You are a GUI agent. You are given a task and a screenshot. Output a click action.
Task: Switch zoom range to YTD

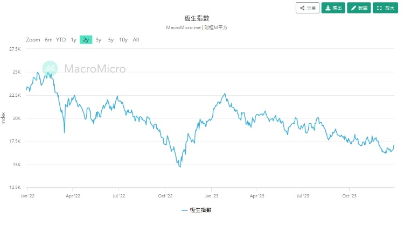tap(61, 40)
